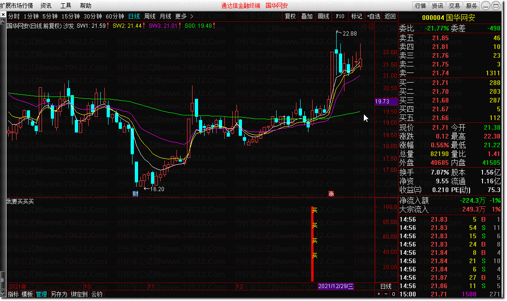
Task: Click the 云豹 button at bottom
Action: (97, 294)
